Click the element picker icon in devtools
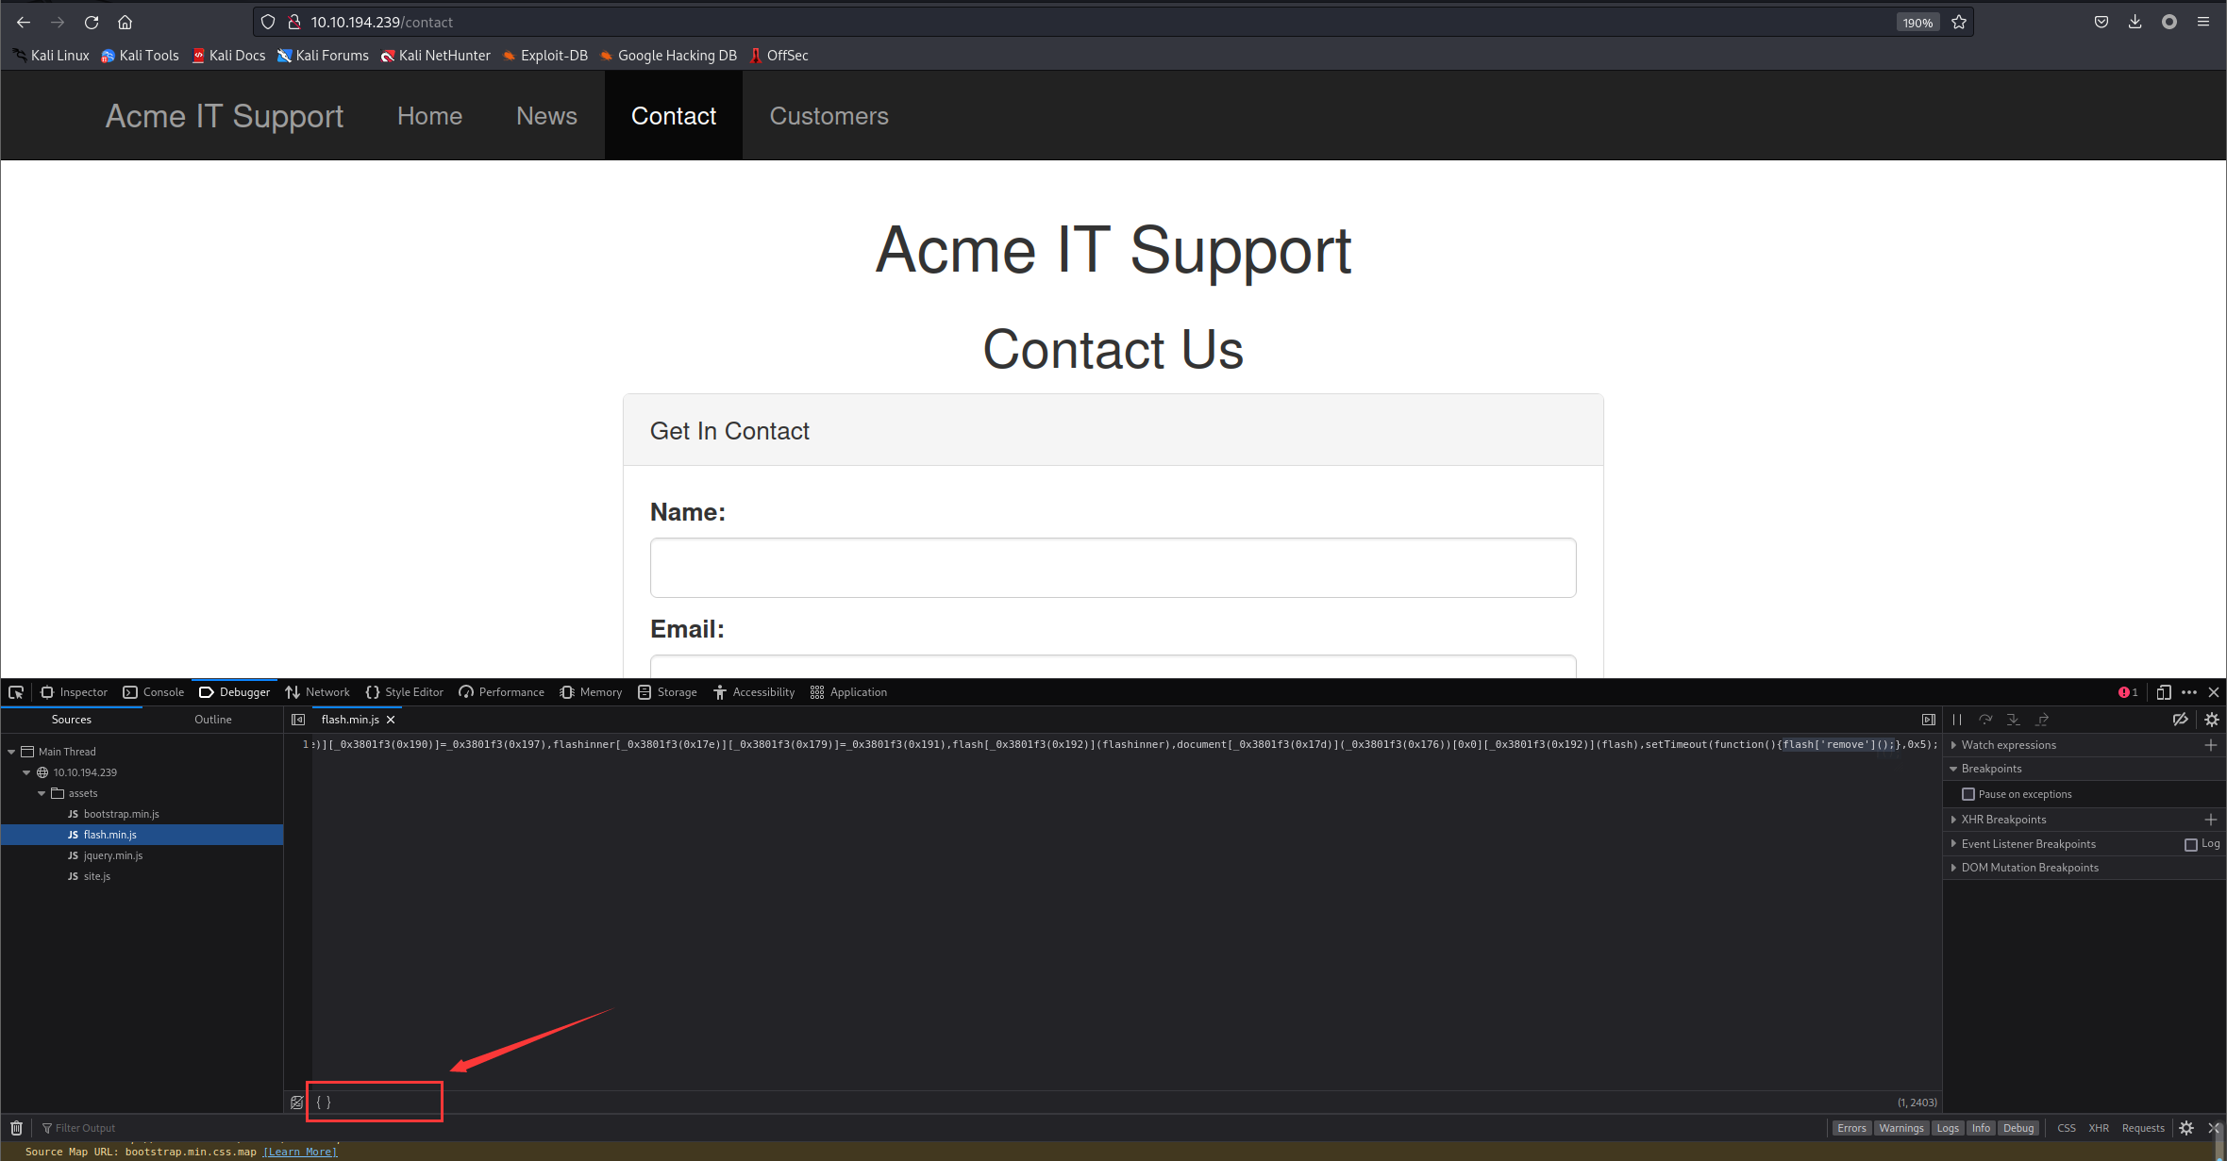2227x1161 pixels. (16, 692)
